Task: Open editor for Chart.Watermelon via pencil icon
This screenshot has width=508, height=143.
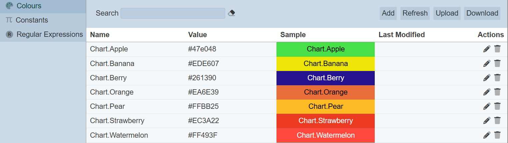Action: (487, 135)
